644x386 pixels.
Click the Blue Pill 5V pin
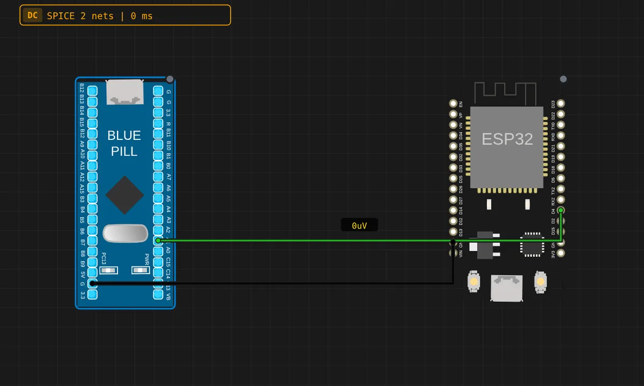pyautogui.click(x=92, y=273)
